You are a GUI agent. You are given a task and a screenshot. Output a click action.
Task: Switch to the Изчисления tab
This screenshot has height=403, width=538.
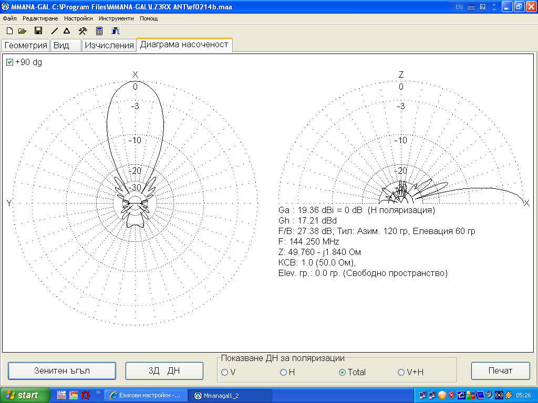point(109,45)
